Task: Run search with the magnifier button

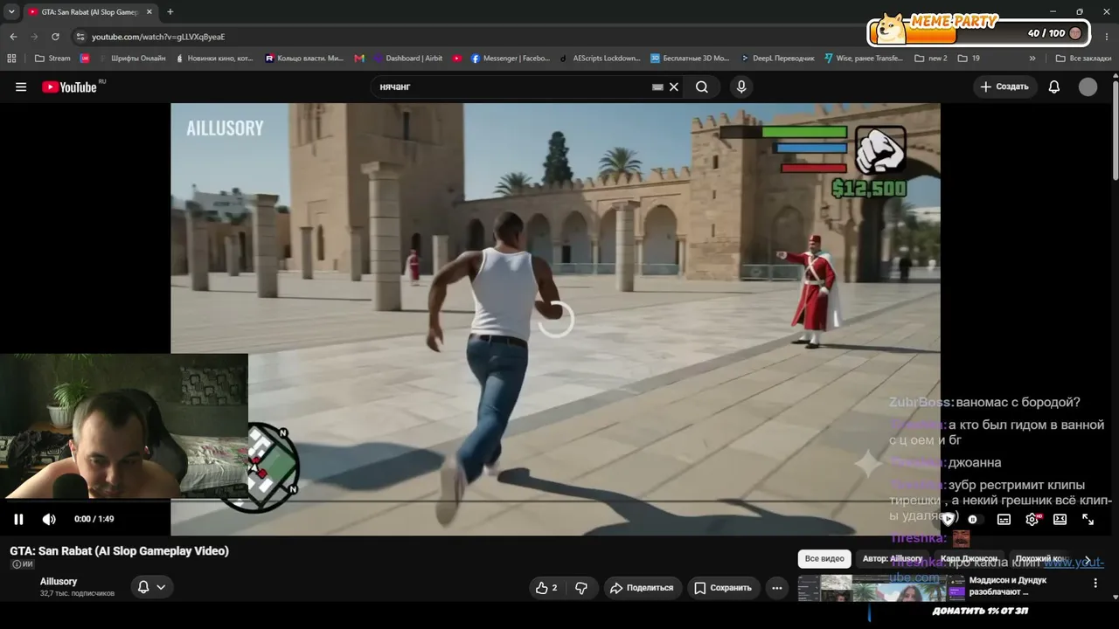Action: click(x=702, y=86)
